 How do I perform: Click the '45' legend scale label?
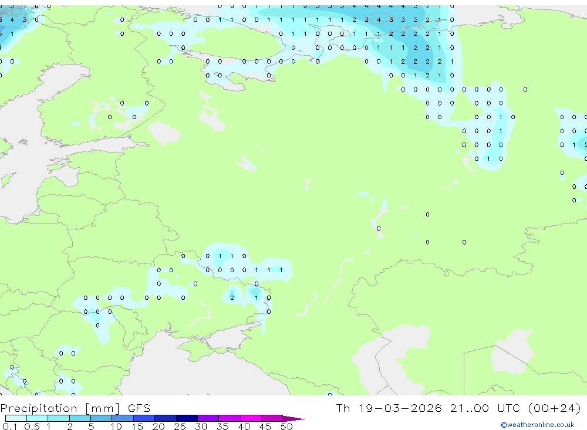coord(265,426)
